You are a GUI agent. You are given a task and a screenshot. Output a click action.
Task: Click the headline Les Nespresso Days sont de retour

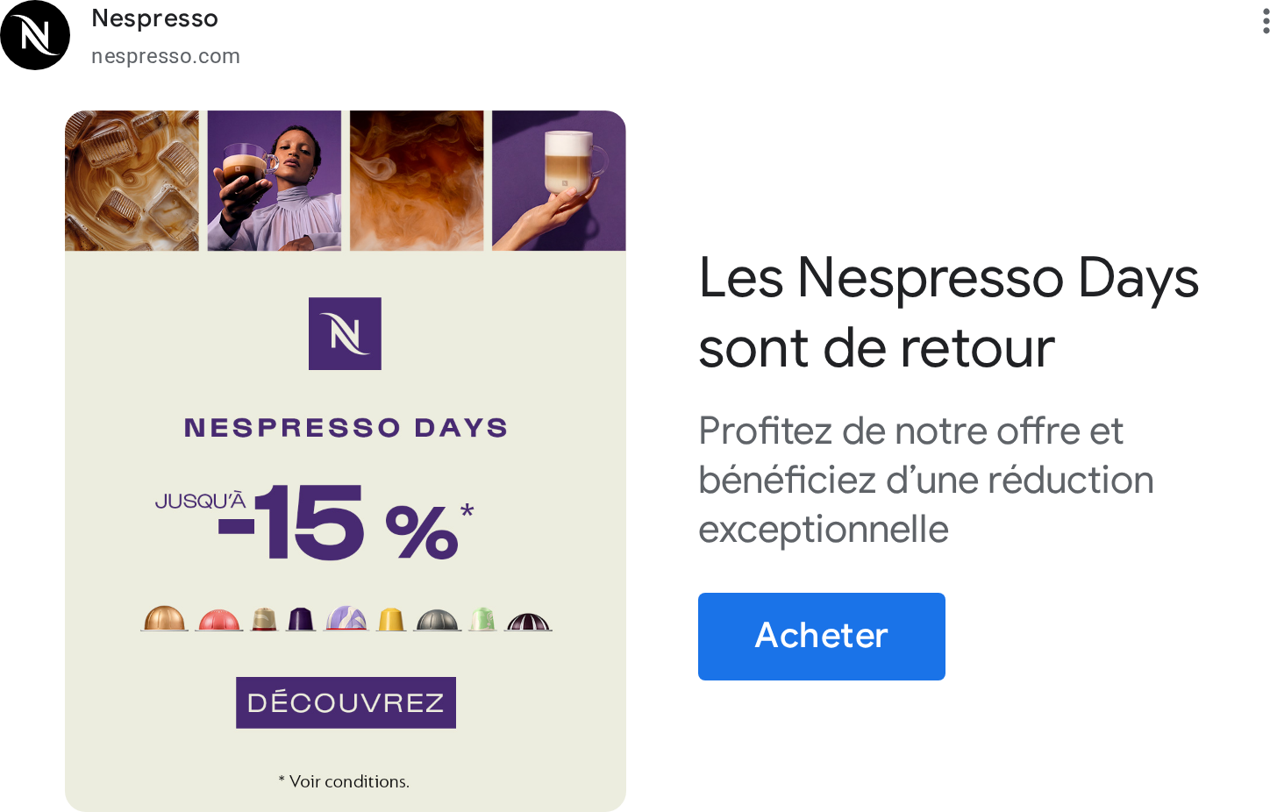pyautogui.click(x=949, y=313)
